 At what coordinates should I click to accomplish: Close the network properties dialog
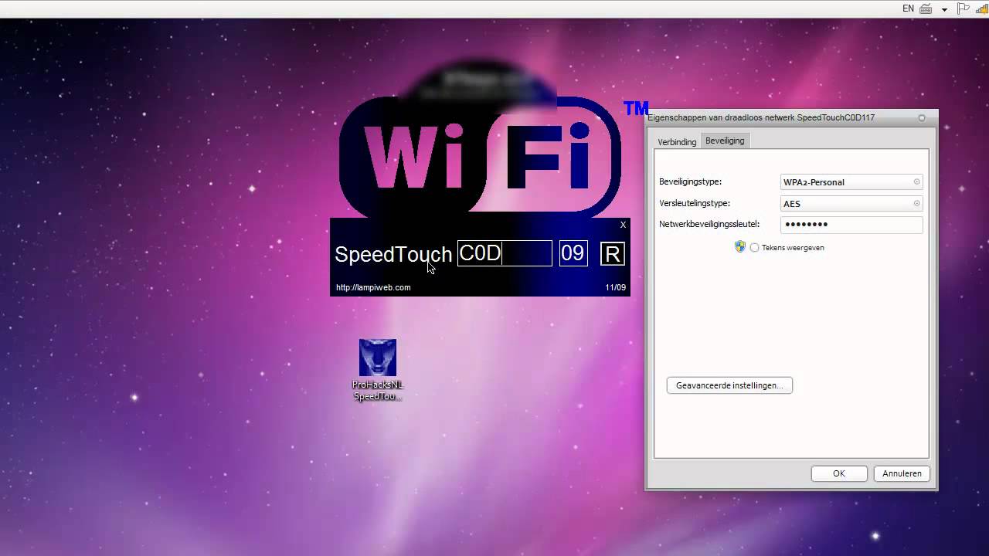point(921,118)
